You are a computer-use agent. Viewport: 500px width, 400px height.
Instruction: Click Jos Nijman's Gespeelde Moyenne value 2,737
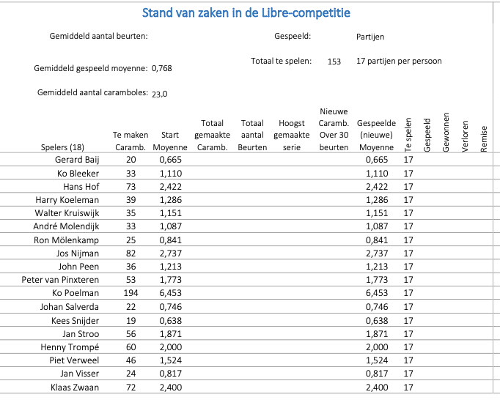point(377,253)
